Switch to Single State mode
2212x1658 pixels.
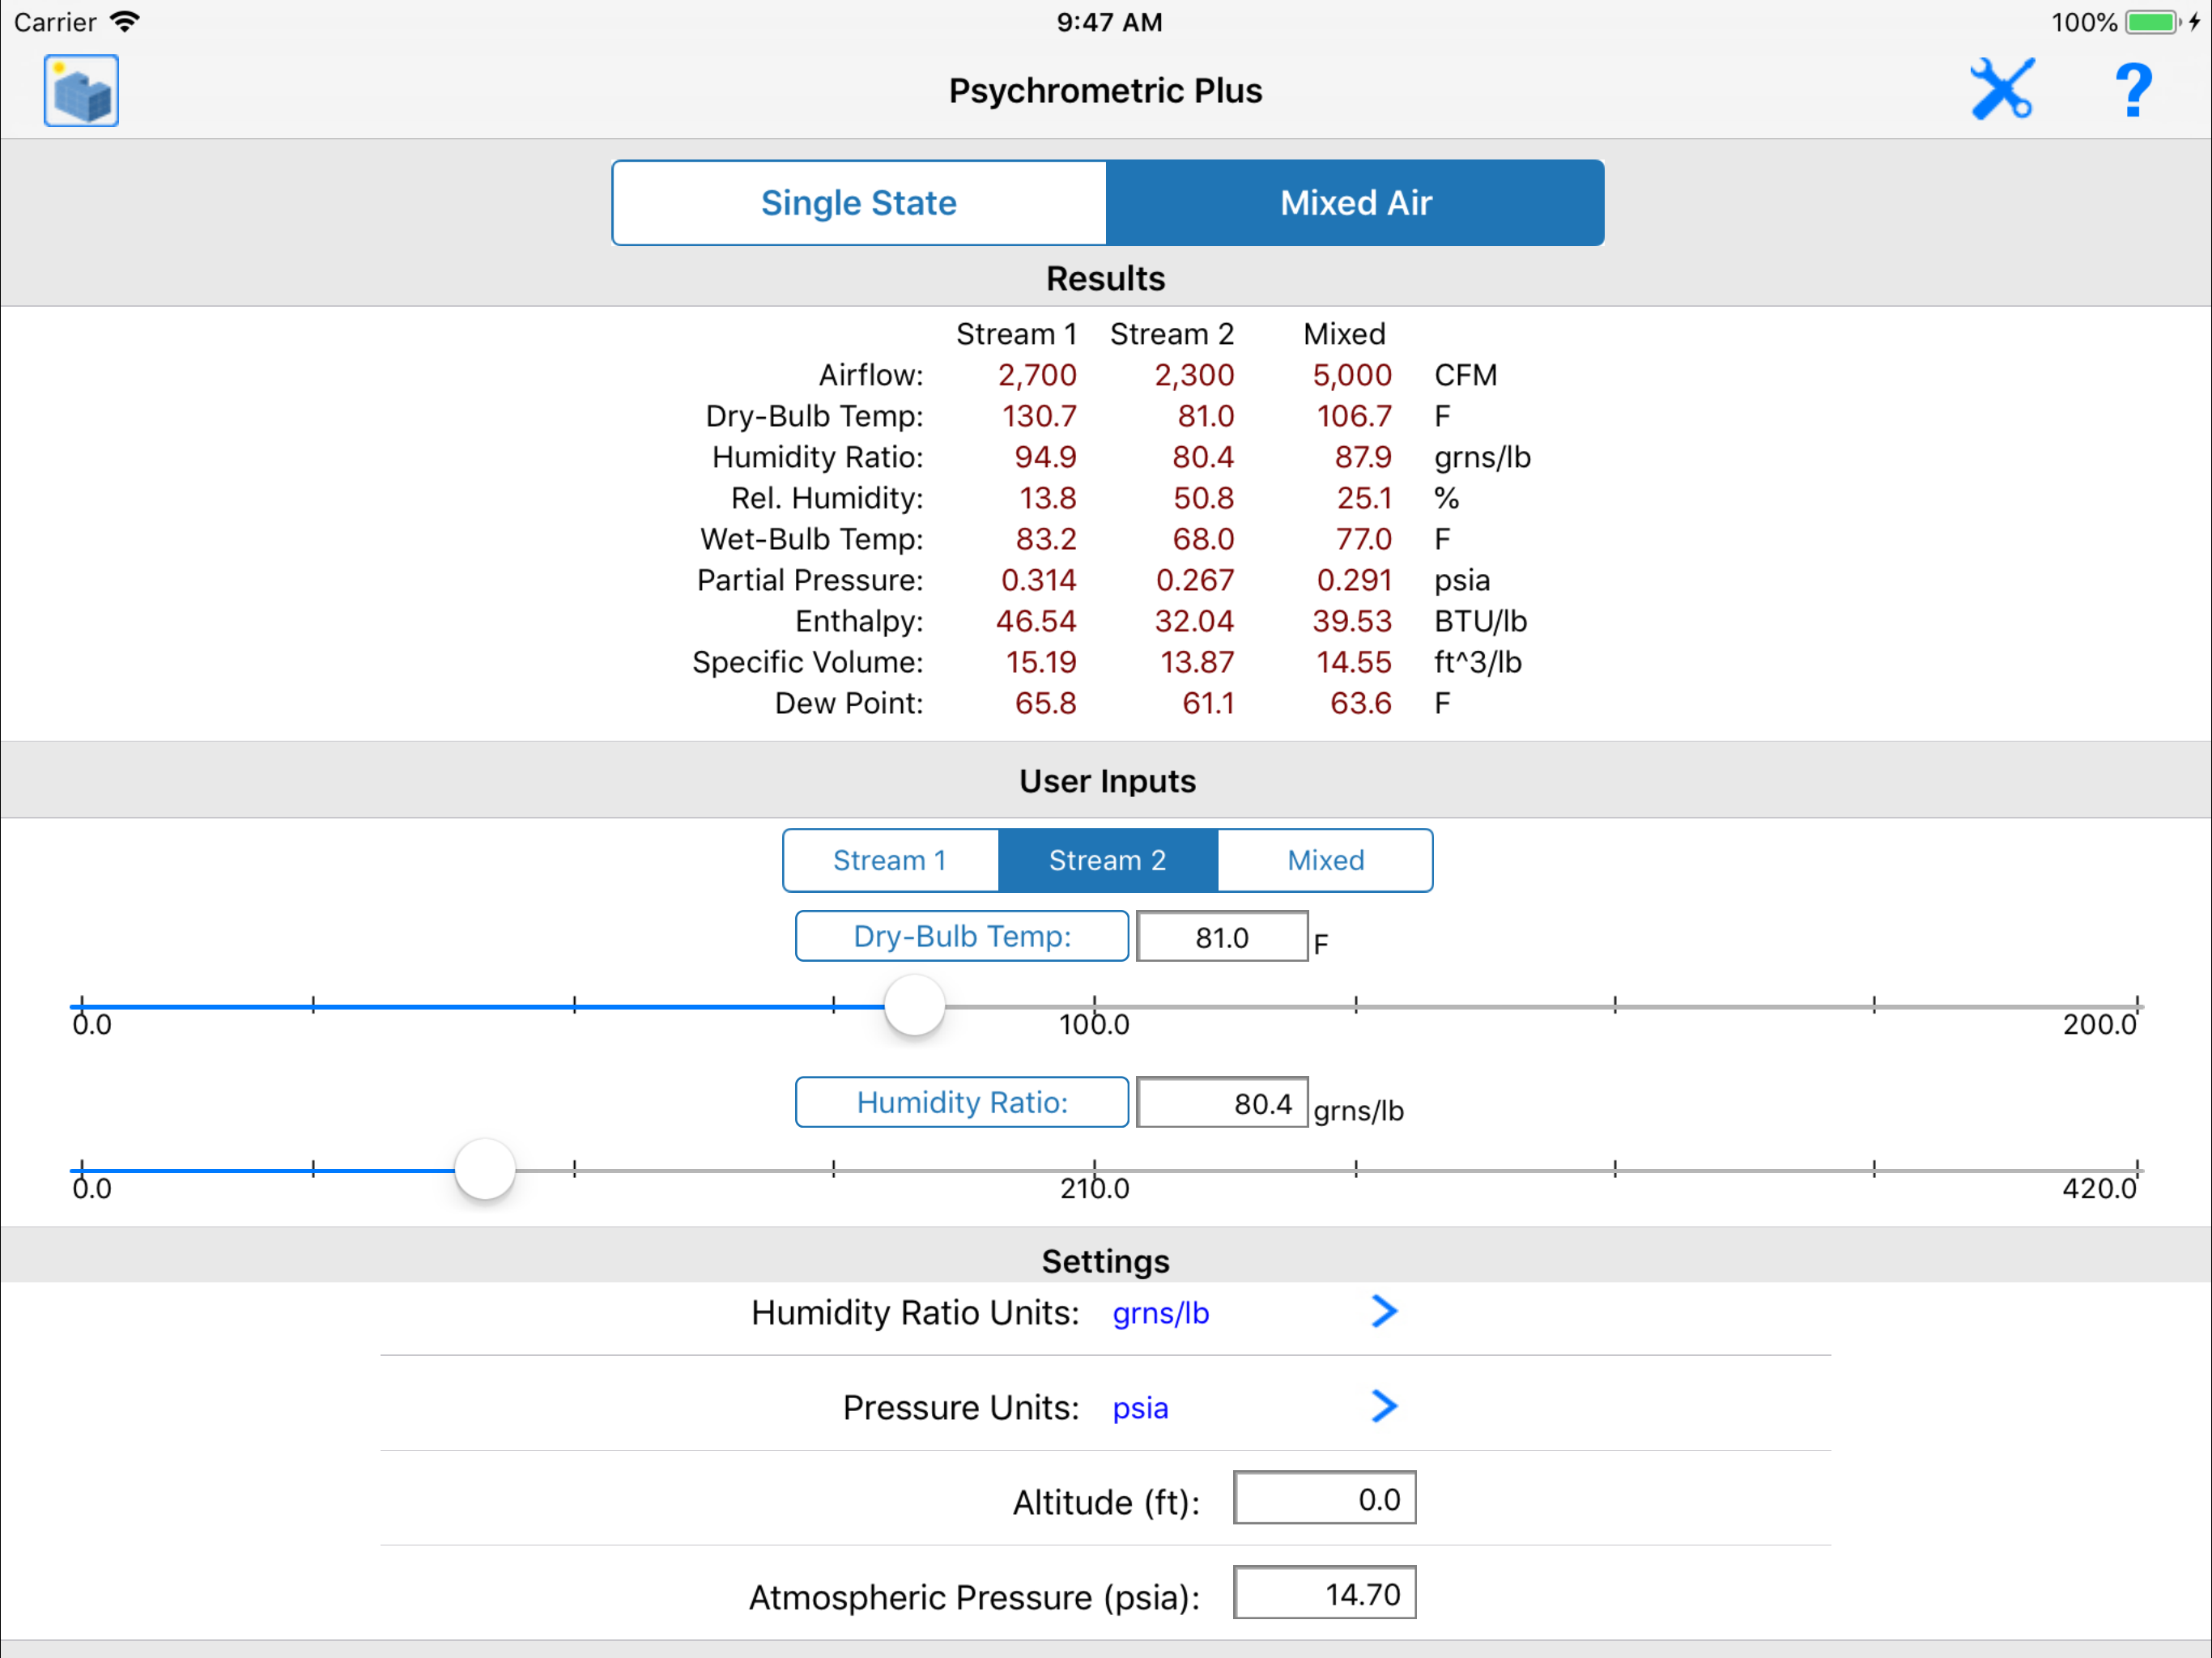tap(859, 203)
